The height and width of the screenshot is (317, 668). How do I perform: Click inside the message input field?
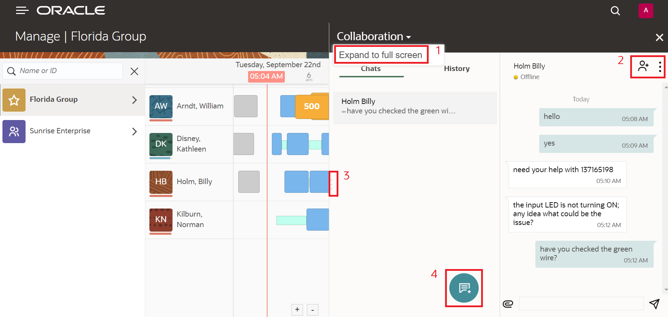point(581,304)
